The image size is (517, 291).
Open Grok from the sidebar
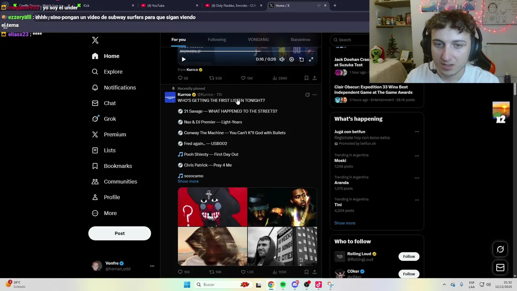(x=104, y=119)
